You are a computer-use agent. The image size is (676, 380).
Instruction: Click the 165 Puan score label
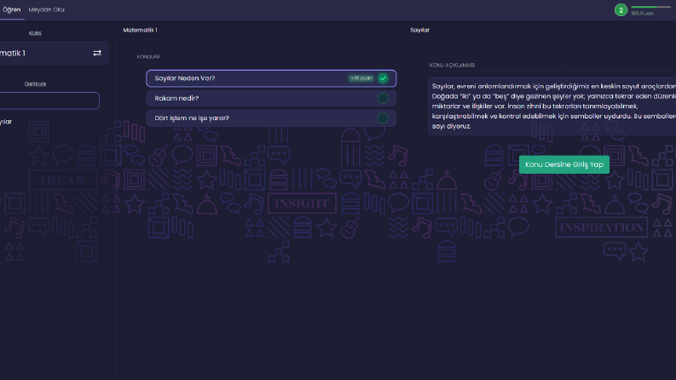coord(642,14)
